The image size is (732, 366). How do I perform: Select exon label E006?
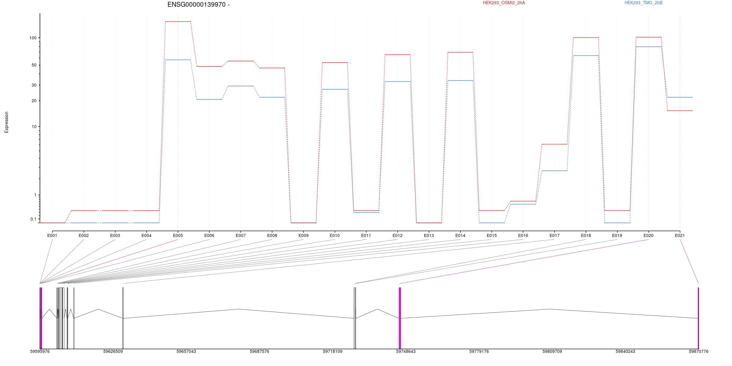(x=209, y=235)
